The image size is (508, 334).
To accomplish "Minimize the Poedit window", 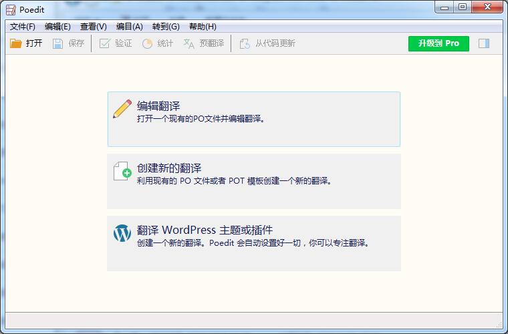I will point(444,7).
